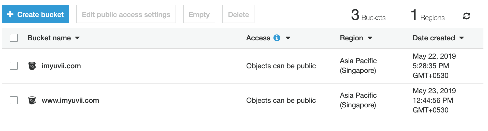This screenshot has width=488, height=131.
Task: Click the plus icon in Create bucket
Action: click(x=10, y=14)
